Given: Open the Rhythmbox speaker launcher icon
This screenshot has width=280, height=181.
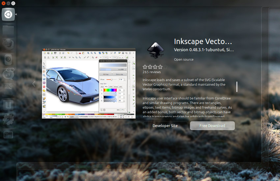Looking at the screenshot, I should point(8,59).
